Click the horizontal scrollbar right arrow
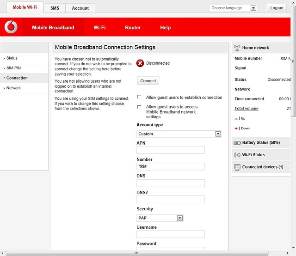The image size is (296, 256). point(288,253)
